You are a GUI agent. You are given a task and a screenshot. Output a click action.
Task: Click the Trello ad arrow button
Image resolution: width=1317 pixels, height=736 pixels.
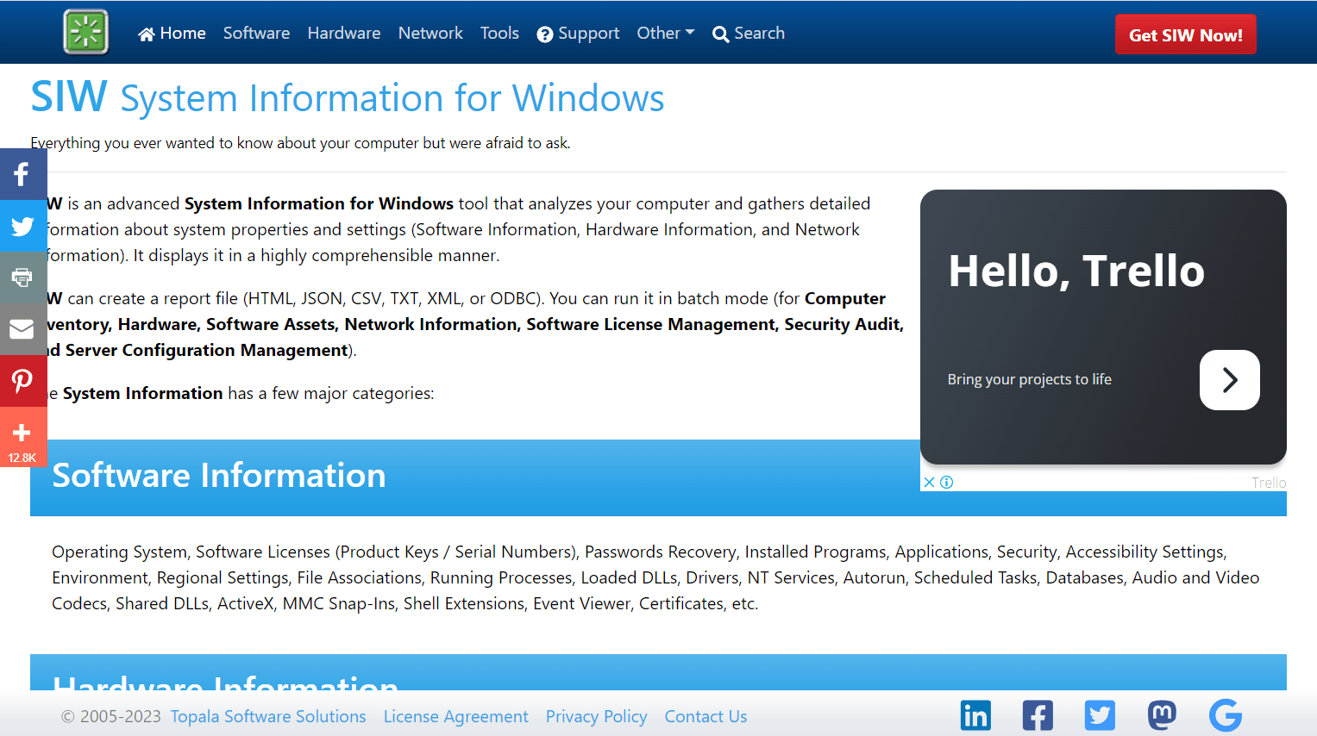click(1230, 380)
